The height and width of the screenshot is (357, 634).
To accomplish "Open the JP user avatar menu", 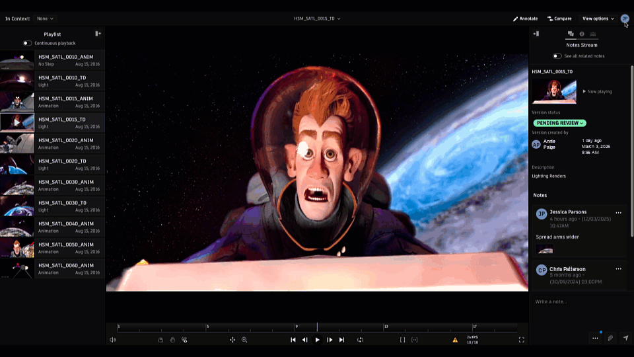I will 625,19.
